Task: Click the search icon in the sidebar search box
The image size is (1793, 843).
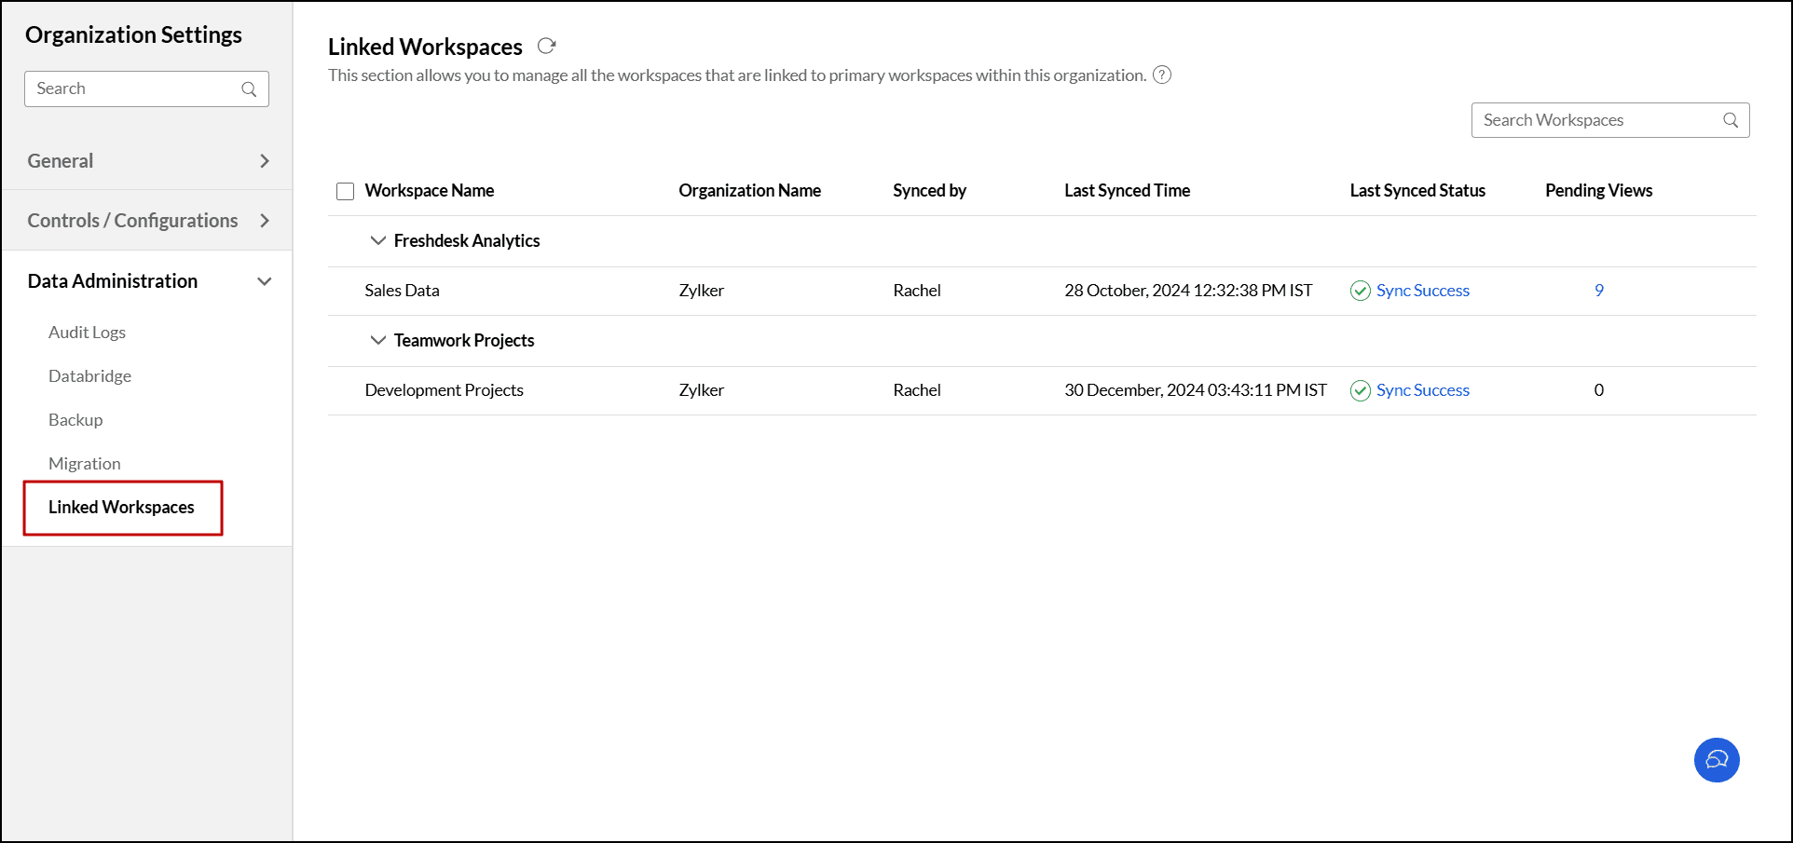Action: coord(248,88)
